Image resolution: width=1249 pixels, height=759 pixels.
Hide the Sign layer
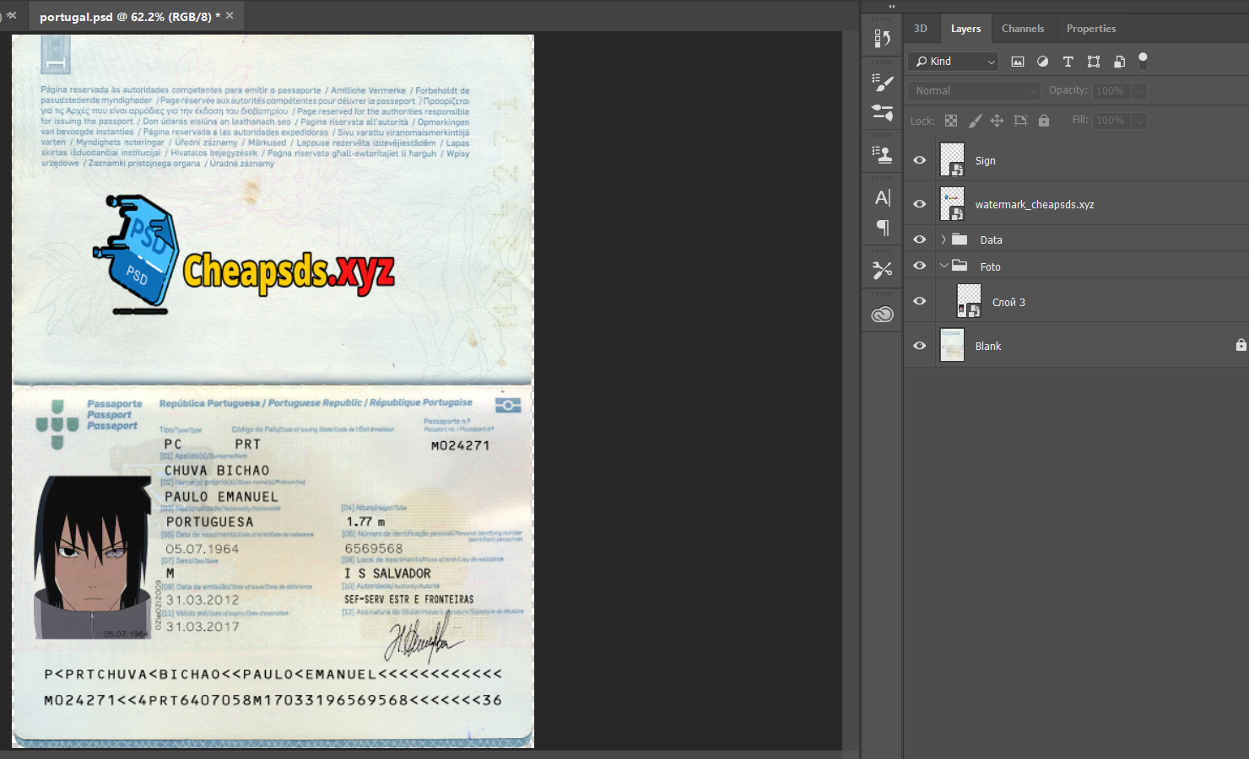(920, 160)
